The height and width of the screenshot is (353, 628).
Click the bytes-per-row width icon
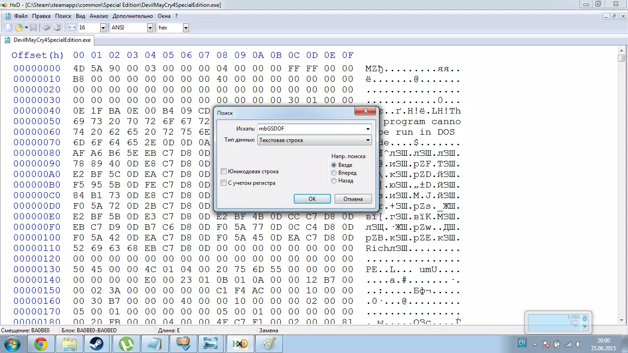pos(72,28)
